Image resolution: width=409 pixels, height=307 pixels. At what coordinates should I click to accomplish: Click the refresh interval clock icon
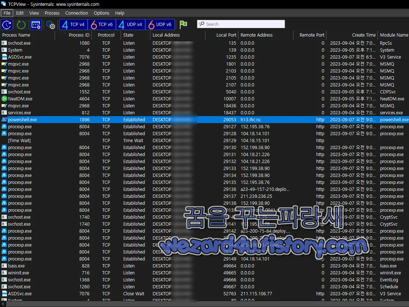pos(7,25)
